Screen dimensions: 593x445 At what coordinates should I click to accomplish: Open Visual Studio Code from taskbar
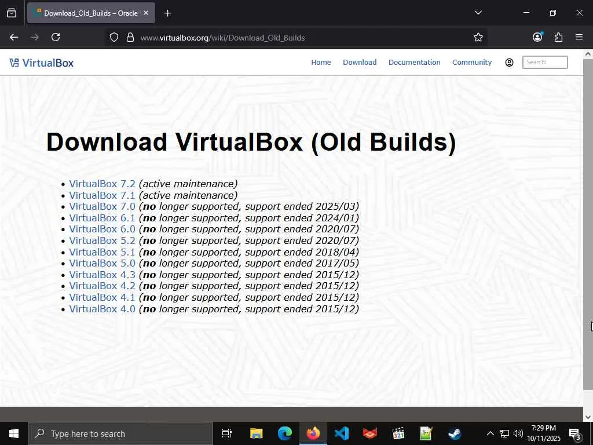[342, 433]
